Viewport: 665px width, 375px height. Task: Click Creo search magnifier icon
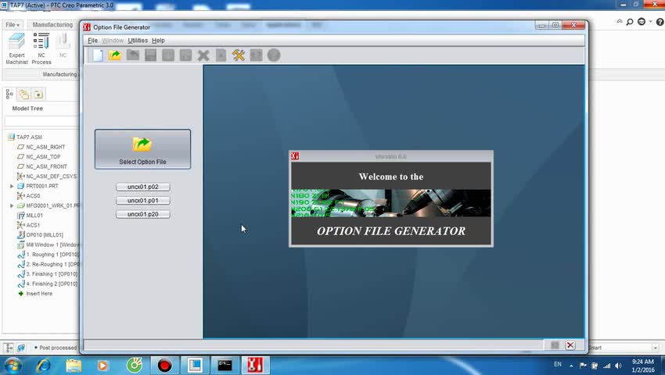click(630, 22)
